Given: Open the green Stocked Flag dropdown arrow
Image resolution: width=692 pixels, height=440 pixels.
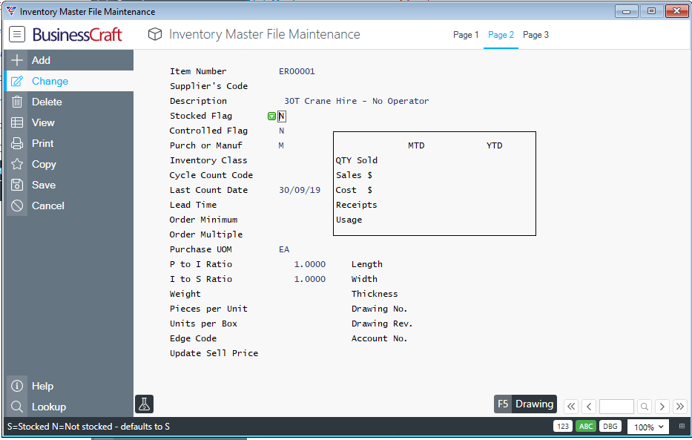Looking at the screenshot, I should tap(271, 116).
